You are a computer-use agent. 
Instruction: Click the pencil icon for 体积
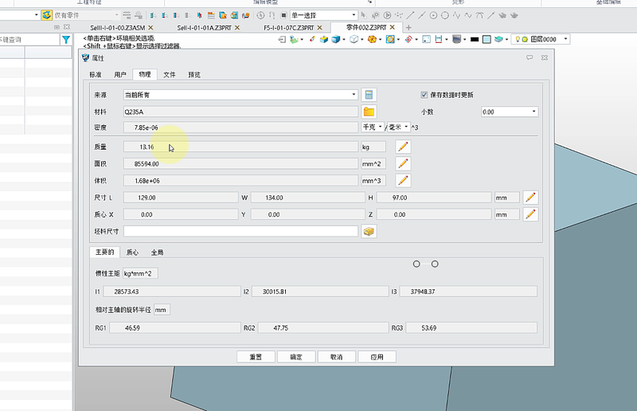403,181
